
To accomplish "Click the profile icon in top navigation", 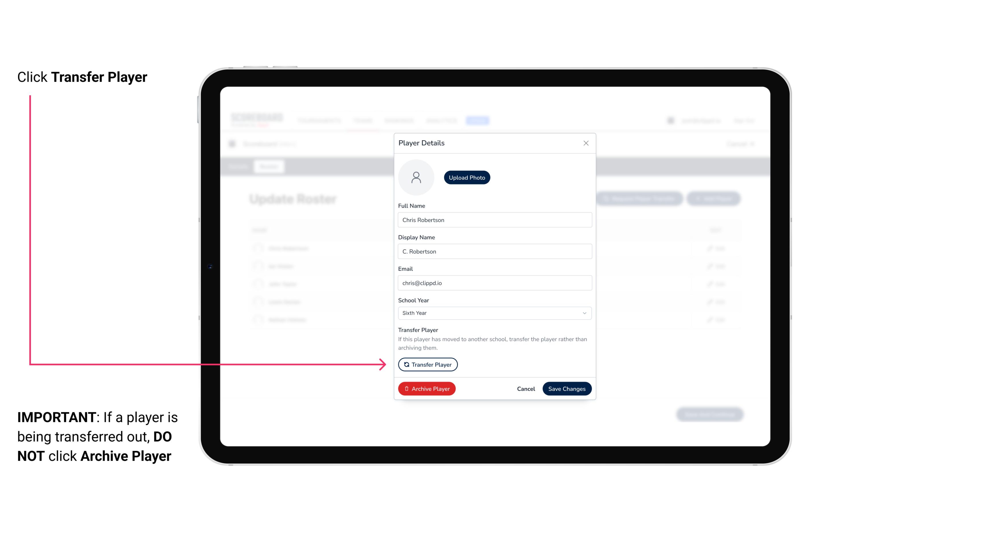I will [671, 120].
